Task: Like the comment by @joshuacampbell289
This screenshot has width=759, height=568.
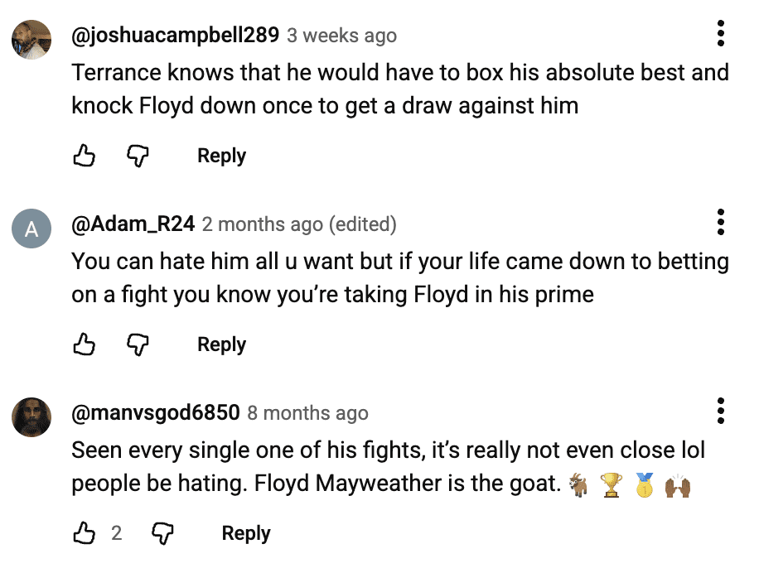Action: point(85,156)
